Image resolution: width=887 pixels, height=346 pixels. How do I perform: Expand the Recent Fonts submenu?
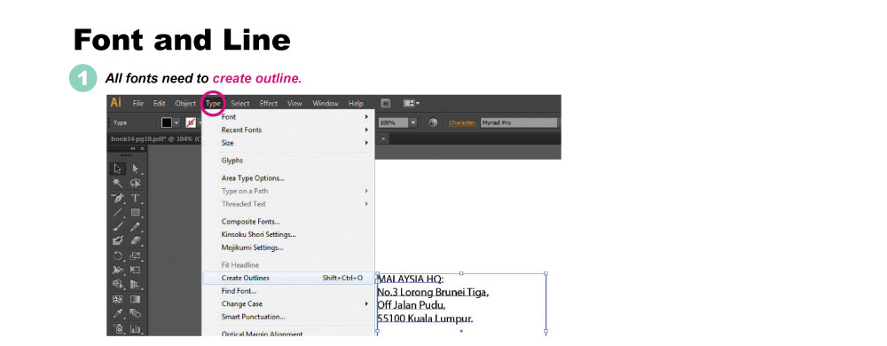click(288, 130)
